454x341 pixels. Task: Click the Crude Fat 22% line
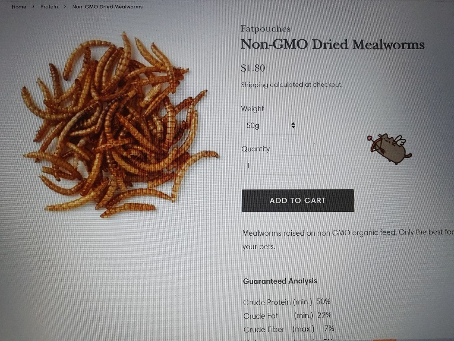coord(287,315)
